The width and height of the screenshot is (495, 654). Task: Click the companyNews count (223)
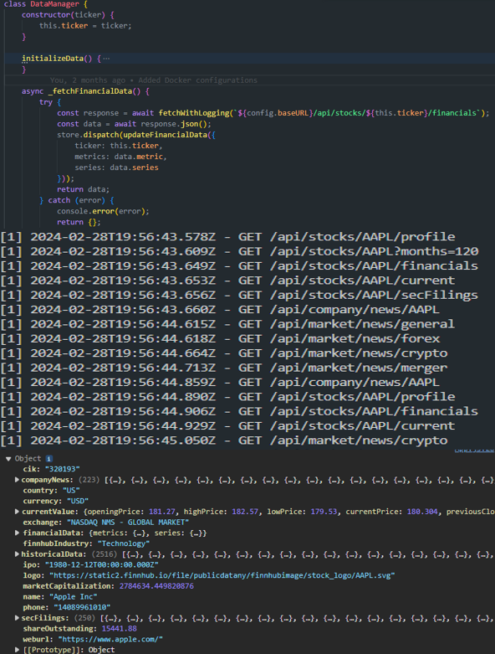(x=89, y=480)
